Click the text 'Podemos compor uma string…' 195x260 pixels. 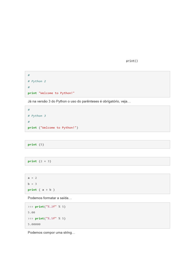51,233
